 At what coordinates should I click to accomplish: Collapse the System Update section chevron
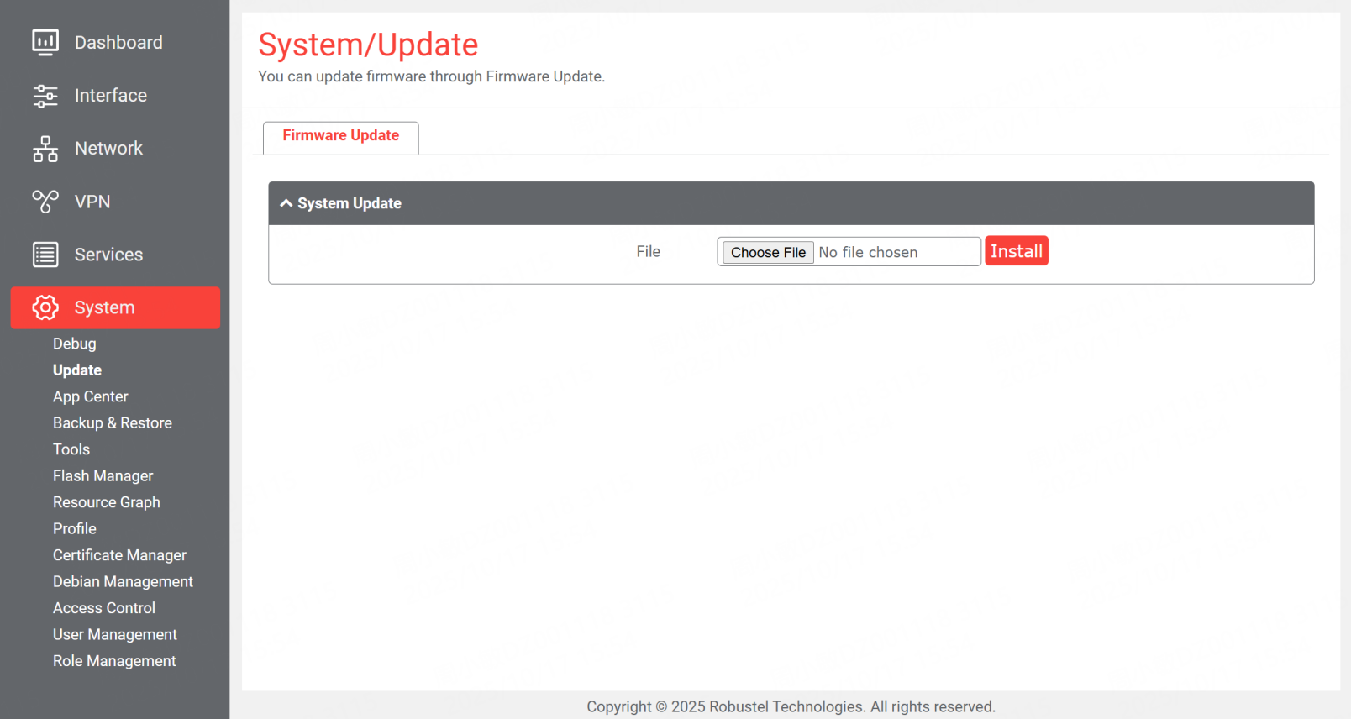286,203
